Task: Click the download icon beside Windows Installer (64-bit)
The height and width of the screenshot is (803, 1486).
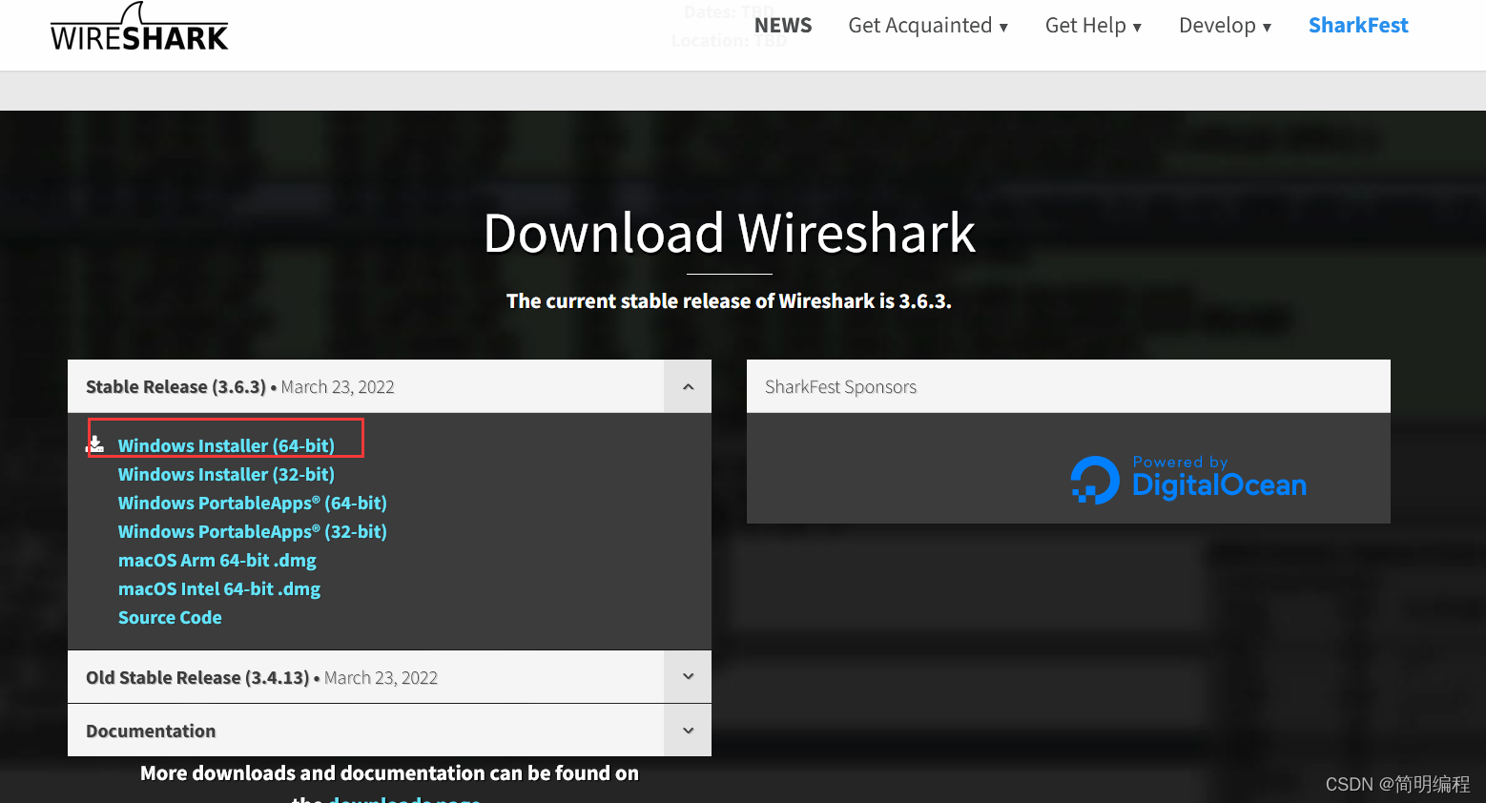Action: point(96,445)
